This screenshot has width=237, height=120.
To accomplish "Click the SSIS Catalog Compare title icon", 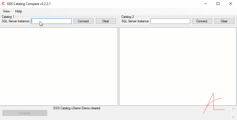I will [3, 4].
